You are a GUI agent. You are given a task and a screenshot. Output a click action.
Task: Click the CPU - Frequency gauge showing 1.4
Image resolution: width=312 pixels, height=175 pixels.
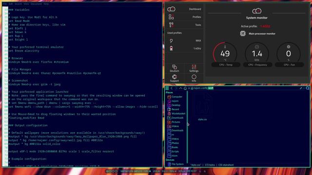click(257, 54)
